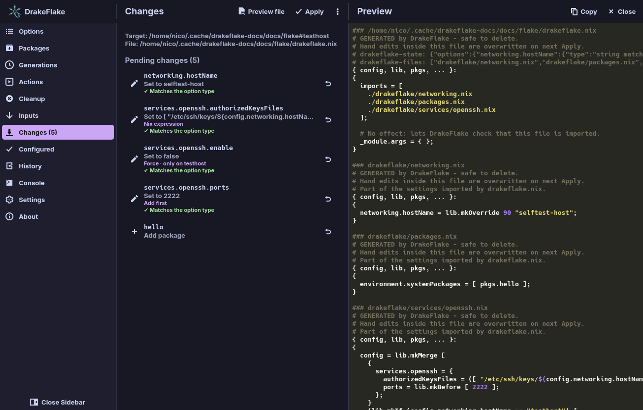Click the 'environment.systemPackages' line in preview

point(445,284)
